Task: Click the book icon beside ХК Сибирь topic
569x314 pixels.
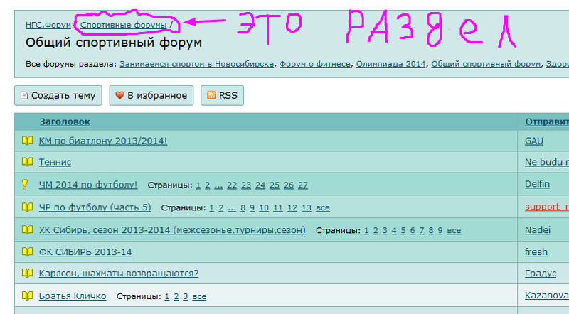Action: tap(27, 229)
